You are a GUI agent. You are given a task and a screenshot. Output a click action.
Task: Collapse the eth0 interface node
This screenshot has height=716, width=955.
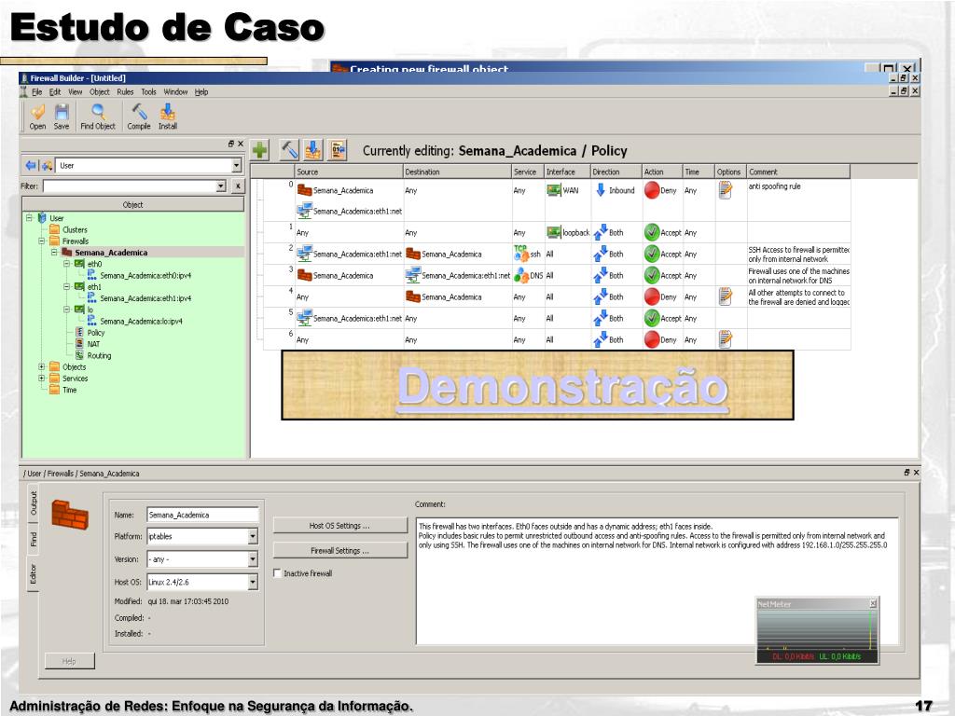[66, 264]
